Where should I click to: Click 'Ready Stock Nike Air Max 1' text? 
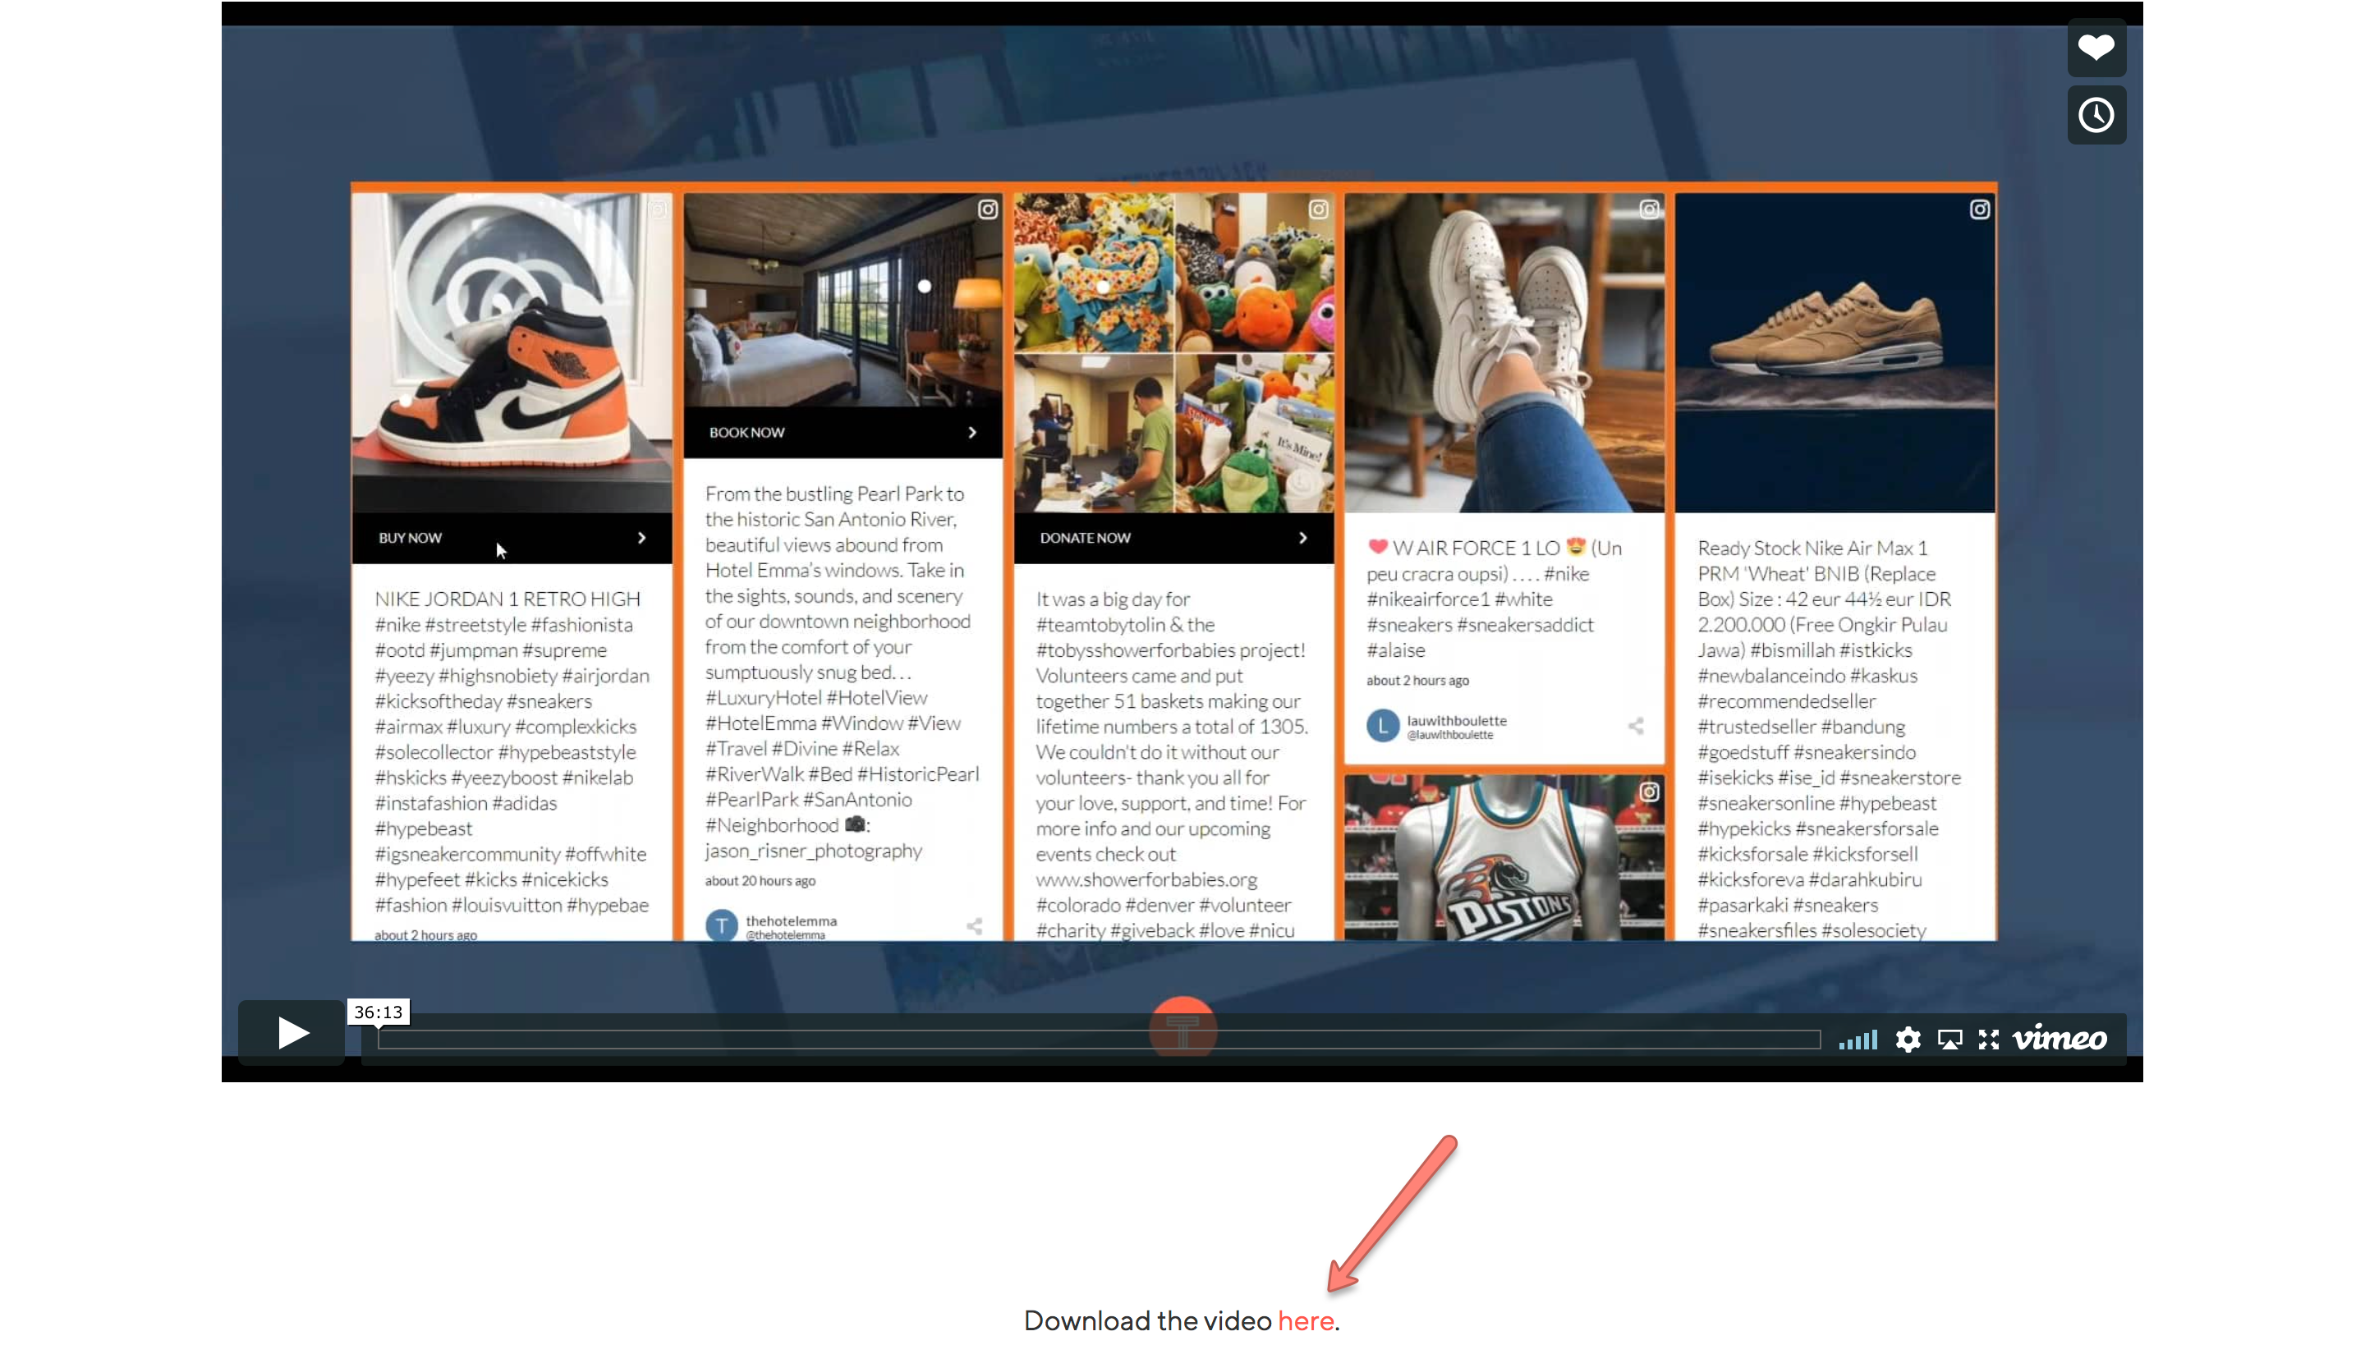(1812, 548)
